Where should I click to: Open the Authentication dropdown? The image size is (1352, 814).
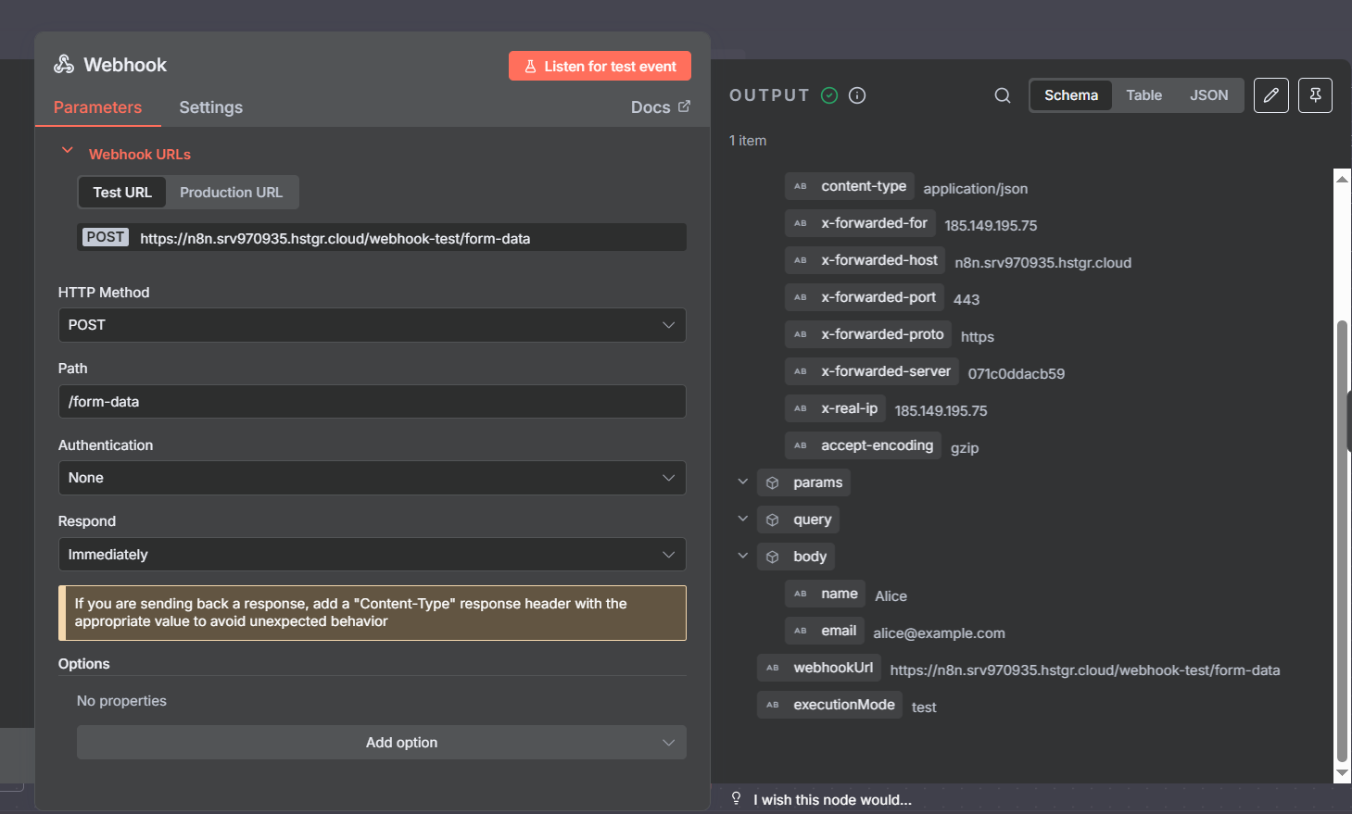372,478
